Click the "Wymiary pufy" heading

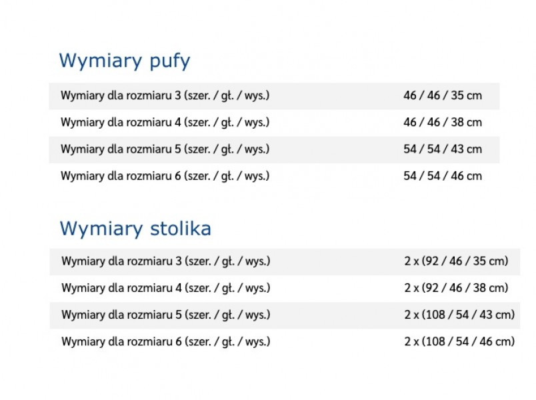tap(125, 61)
